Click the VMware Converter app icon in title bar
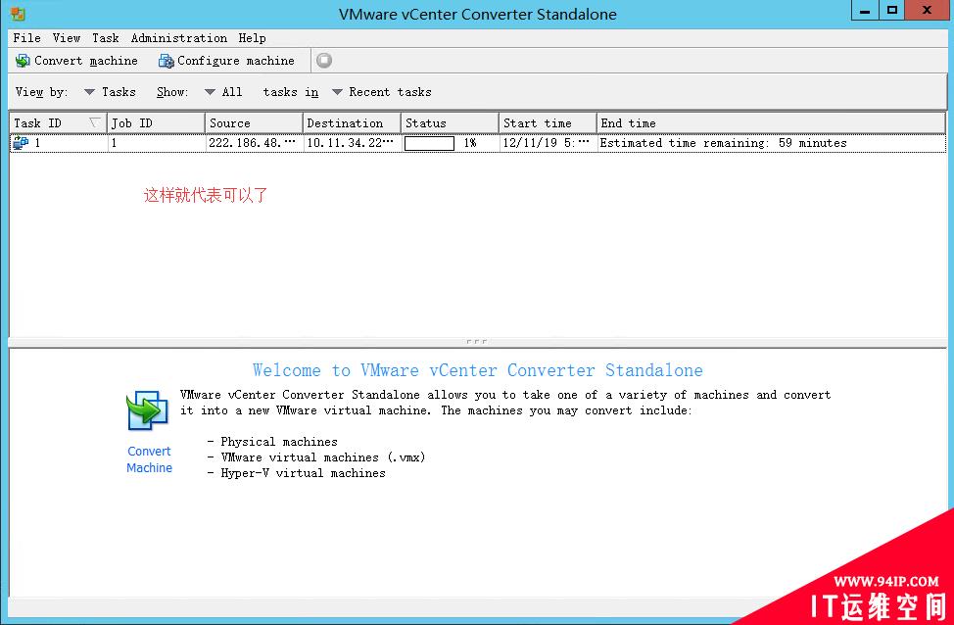Viewport: 954px width, 625px height. pos(19,14)
